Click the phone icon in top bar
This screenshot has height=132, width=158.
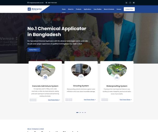[x=46, y=3]
